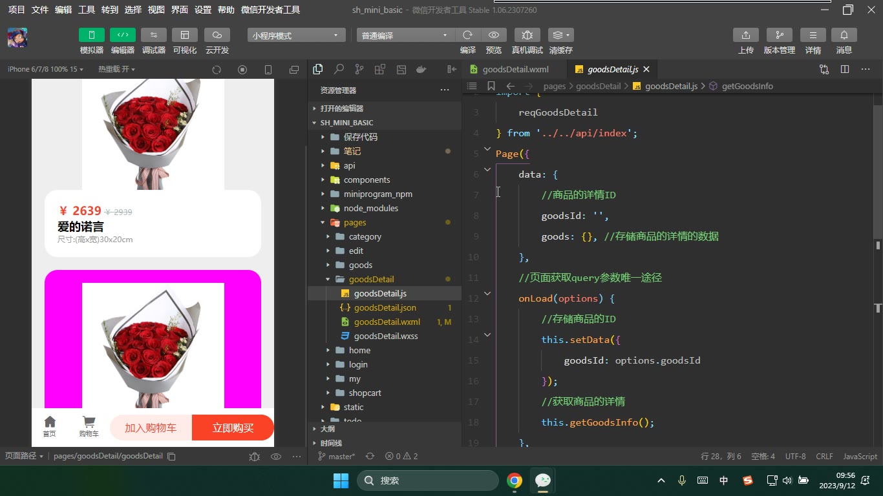Open device selector iPhone 6/7/8
Viewport: 883px width, 496px height.
[45, 69]
